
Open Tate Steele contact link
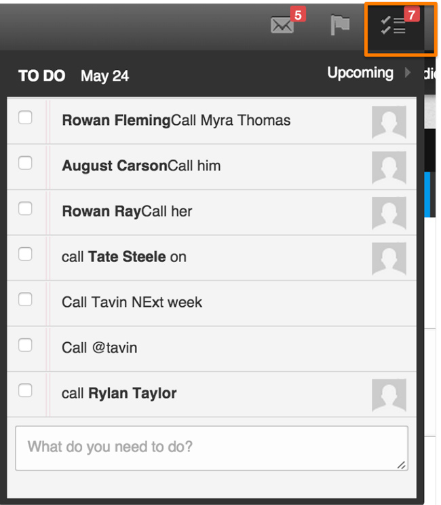tap(127, 257)
